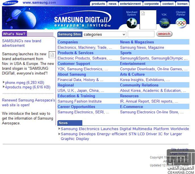Open the E-Commerce category
The width and height of the screenshot is (195, 174).
(131, 107)
